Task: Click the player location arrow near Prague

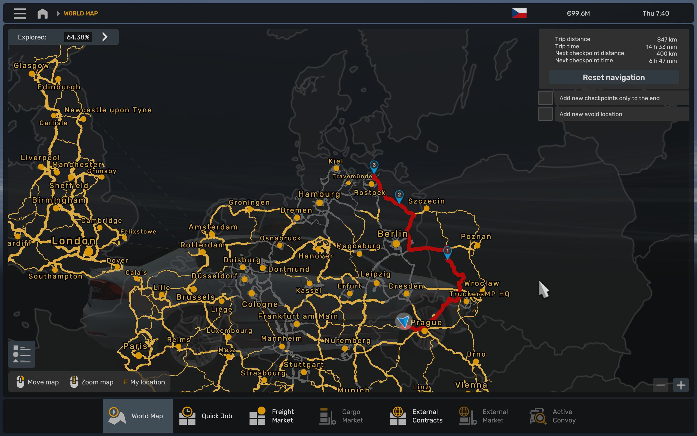Action: 403,321
